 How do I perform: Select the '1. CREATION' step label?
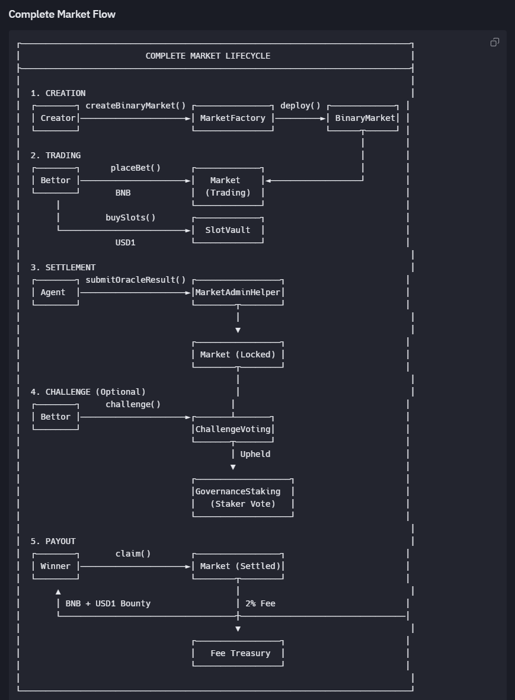pyautogui.click(x=58, y=93)
